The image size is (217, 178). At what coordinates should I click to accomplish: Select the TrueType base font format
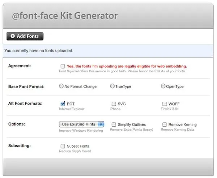tap(112, 86)
